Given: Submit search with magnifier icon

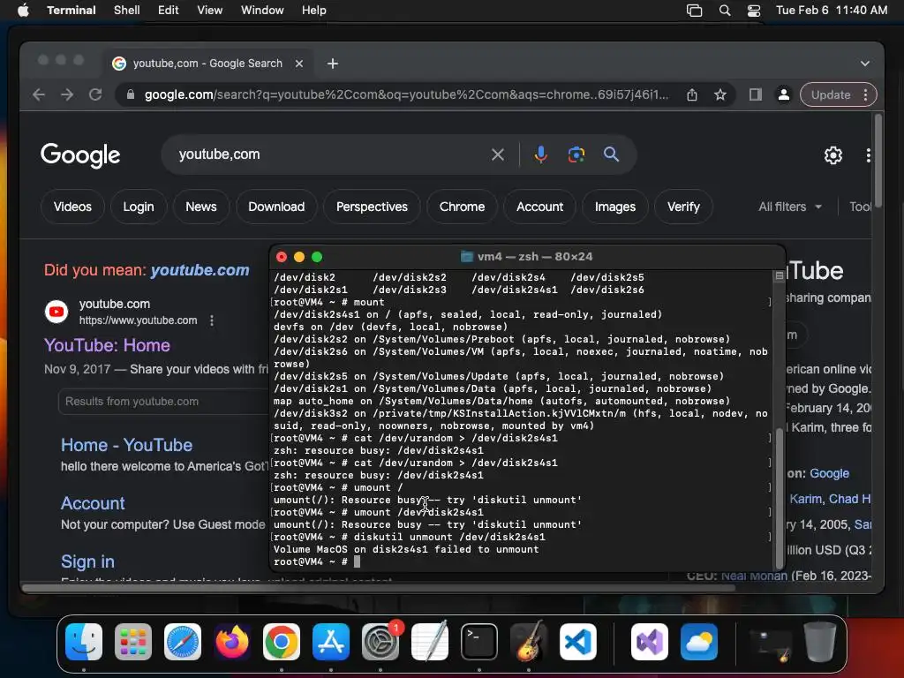Looking at the screenshot, I should (611, 154).
